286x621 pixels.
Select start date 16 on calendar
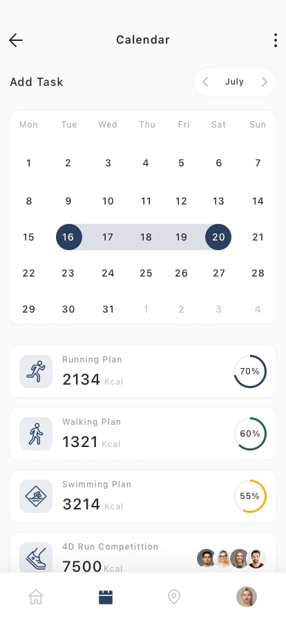click(x=69, y=237)
